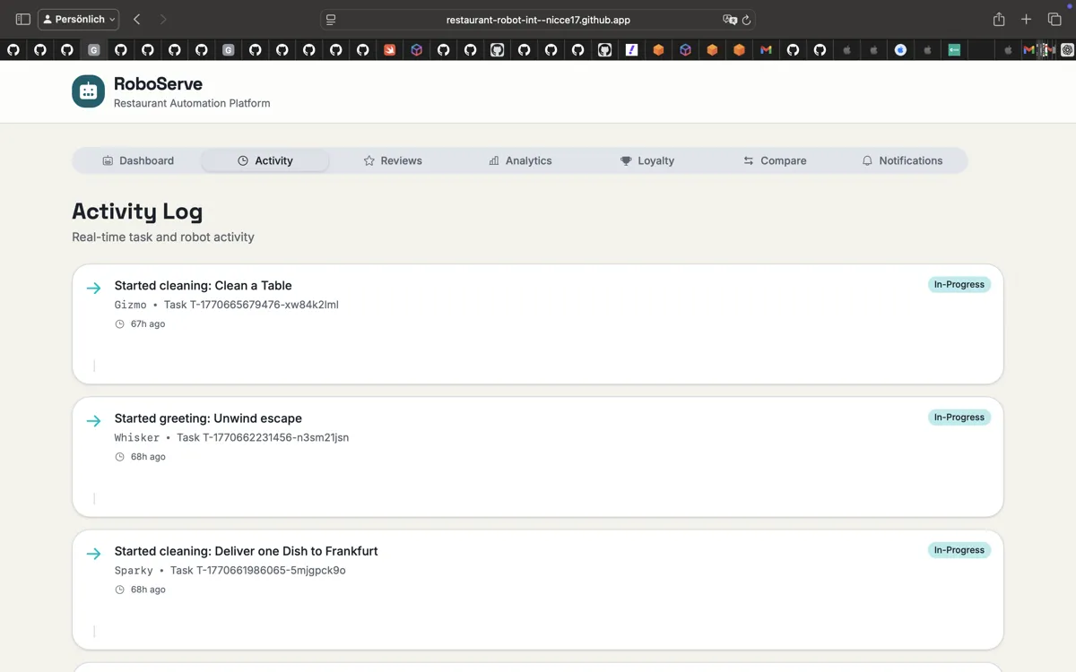Open the Gmail bookmark in favorites bar
This screenshot has height=672, width=1076.
[766, 50]
